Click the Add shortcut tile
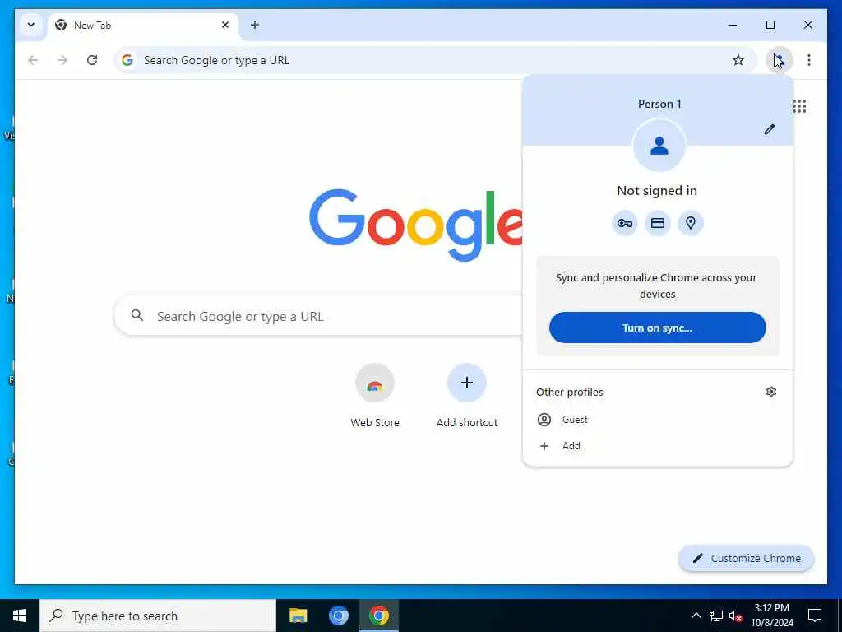The width and height of the screenshot is (842, 632). coord(467,396)
